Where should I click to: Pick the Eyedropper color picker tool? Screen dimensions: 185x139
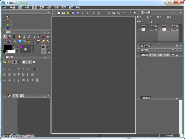(38, 36)
